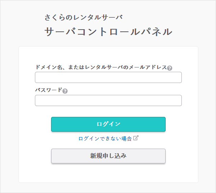Select the second text field under パスワード
The height and width of the screenshot is (193, 216).
tap(108, 101)
